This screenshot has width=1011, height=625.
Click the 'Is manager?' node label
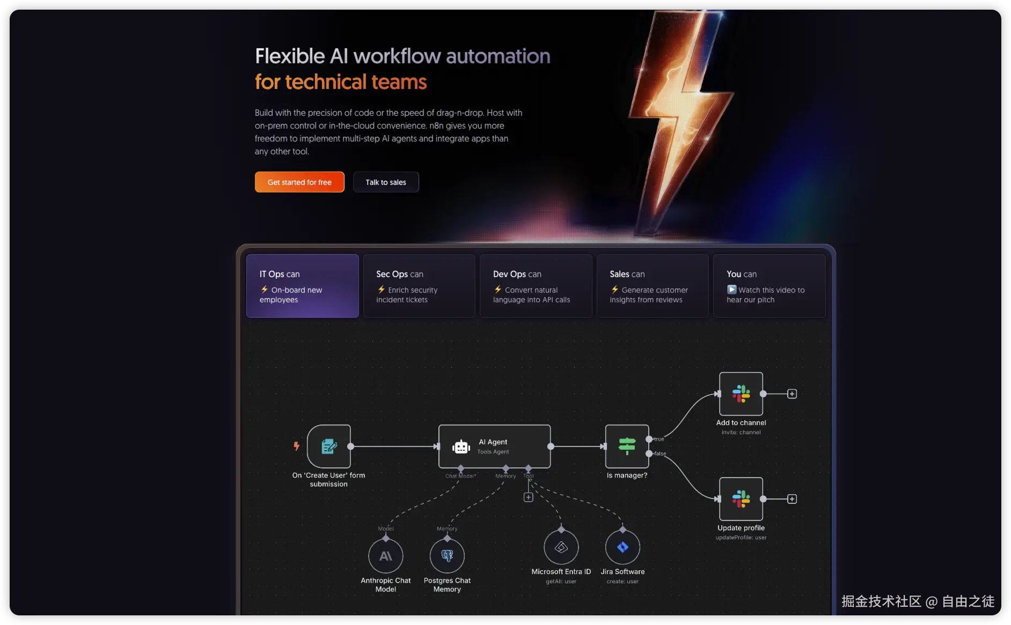click(627, 475)
